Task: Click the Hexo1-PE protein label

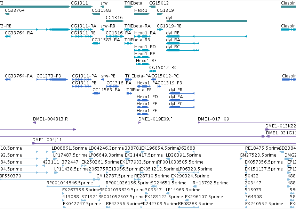Action: click(147, 104)
